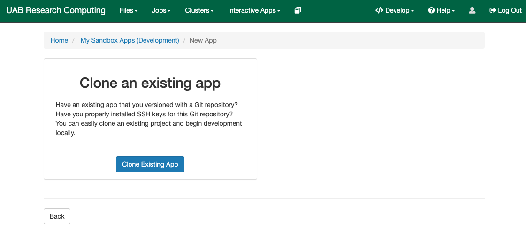Open My Sandbox Apps (Development) breadcrumb link
526x229 pixels.
click(x=130, y=40)
